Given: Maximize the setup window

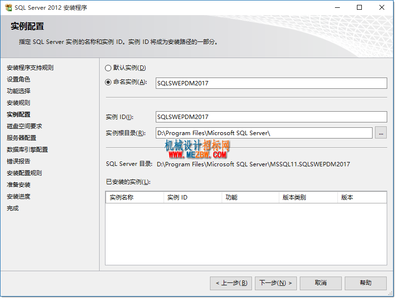Looking at the screenshot, I should [359, 8].
